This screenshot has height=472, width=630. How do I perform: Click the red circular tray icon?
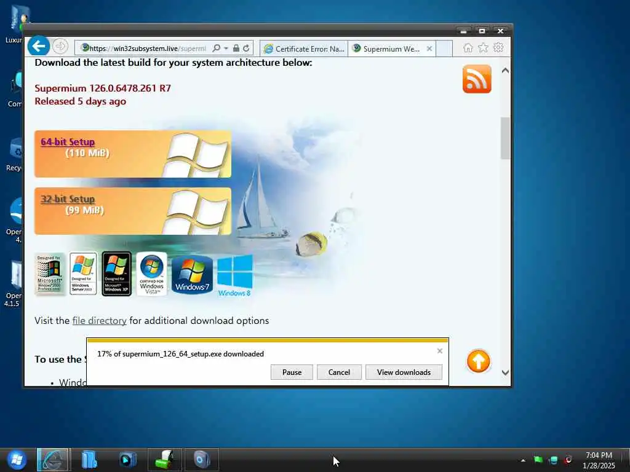pyautogui.click(x=568, y=460)
